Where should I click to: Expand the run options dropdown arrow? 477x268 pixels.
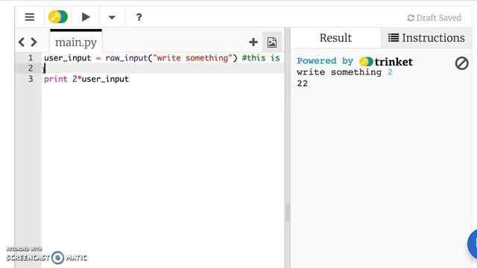pyautogui.click(x=112, y=18)
